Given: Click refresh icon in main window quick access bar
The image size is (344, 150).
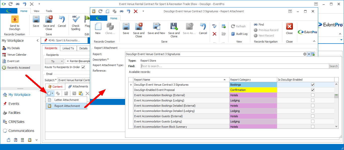Looking at the screenshot, I should [x=10, y=4].
